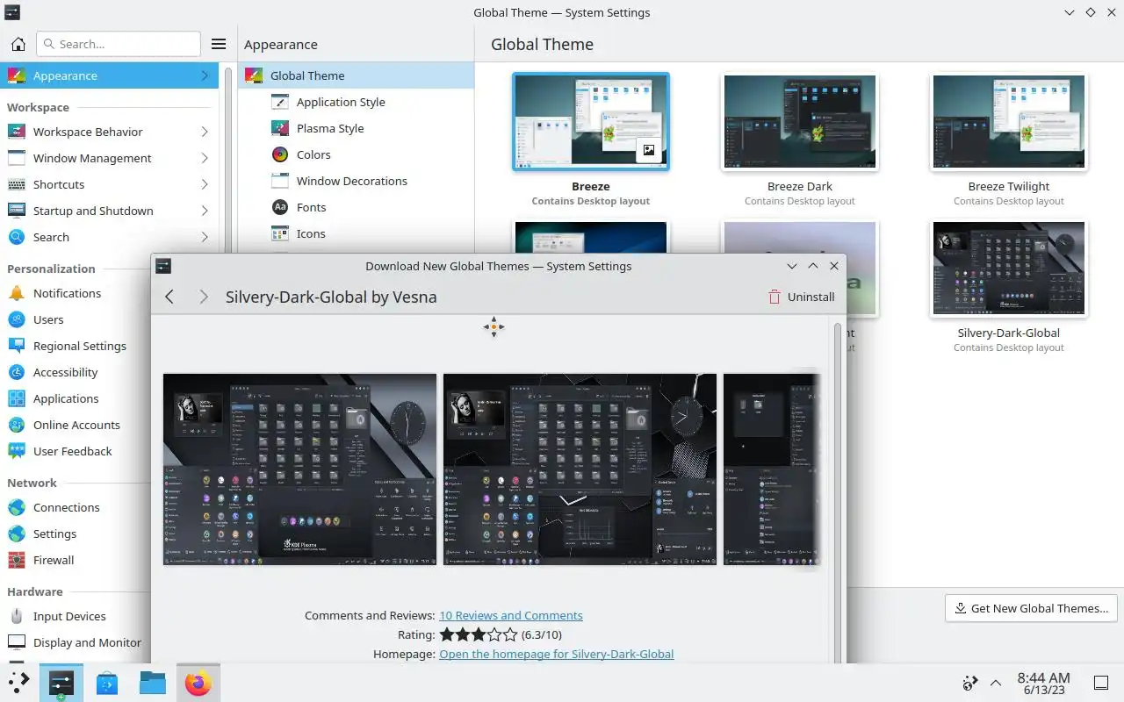Click the Window Decorations icon
Screen dimensions: 1124x702
(x=280, y=181)
